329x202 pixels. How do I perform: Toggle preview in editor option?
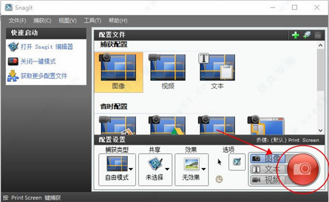click(237, 162)
